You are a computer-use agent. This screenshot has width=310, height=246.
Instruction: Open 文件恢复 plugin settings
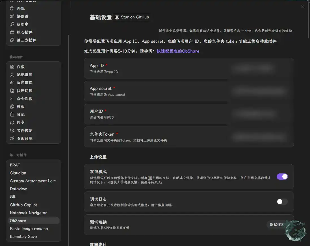click(34, 130)
